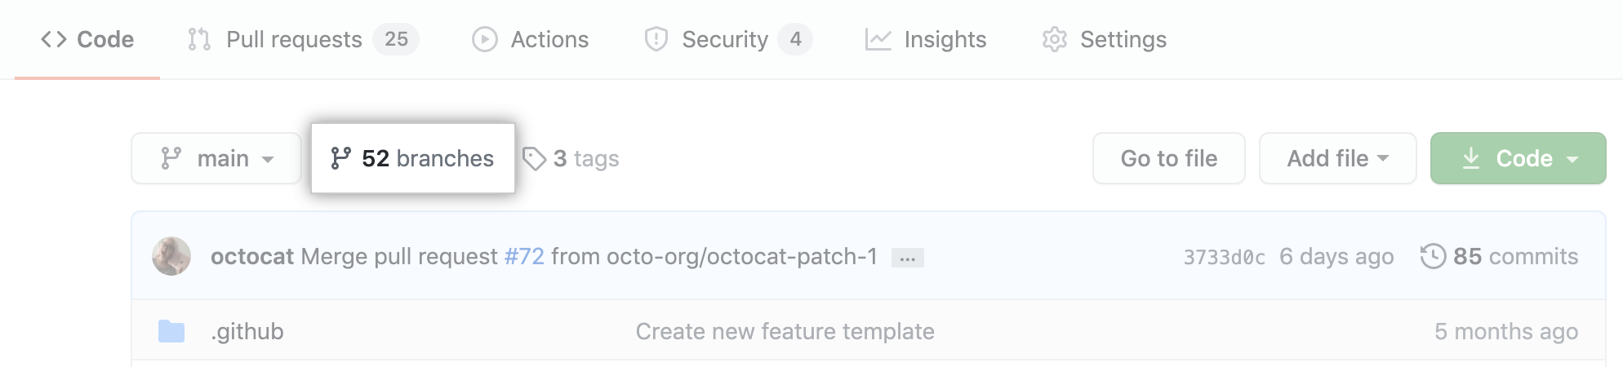This screenshot has height=367, width=1623.
Task: Click the .github folder icon
Action: click(x=171, y=331)
